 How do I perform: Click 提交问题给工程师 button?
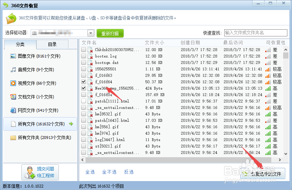(40, 172)
